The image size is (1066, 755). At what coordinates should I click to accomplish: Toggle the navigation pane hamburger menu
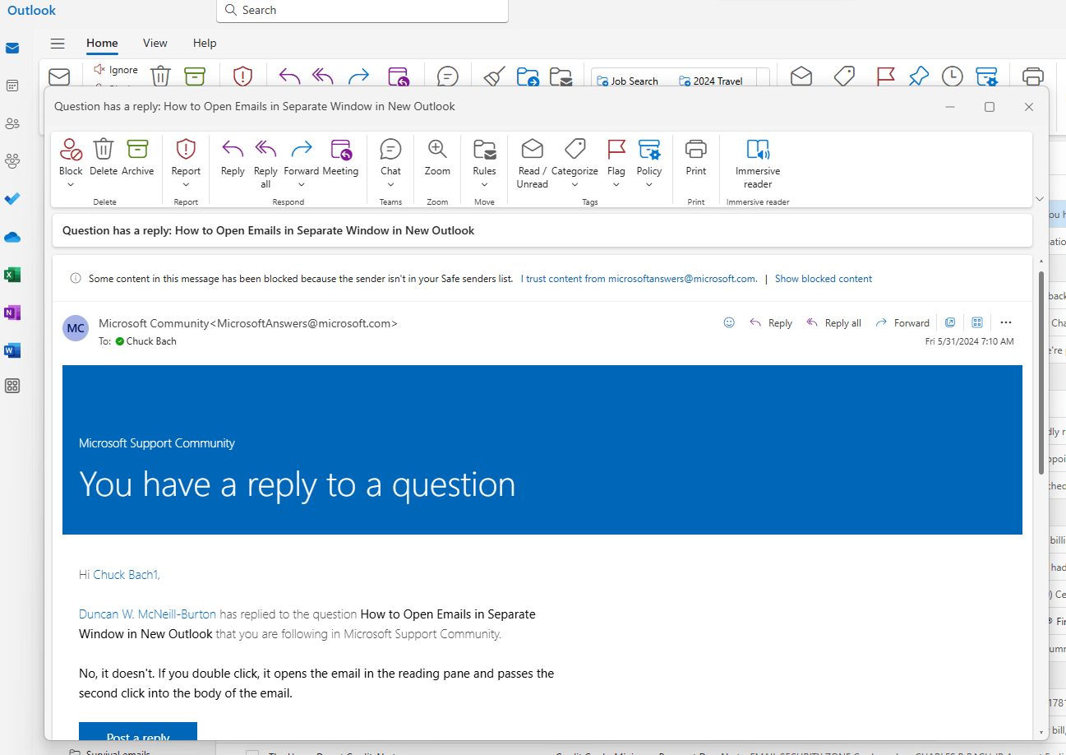58,44
